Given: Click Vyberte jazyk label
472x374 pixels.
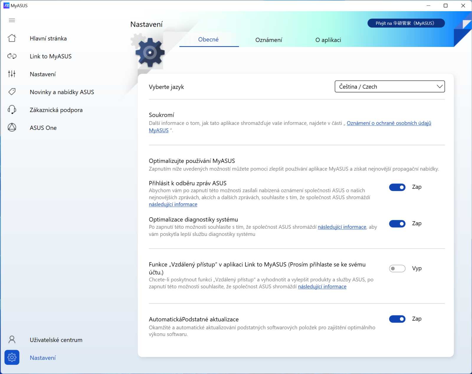Looking at the screenshot, I should (x=166, y=87).
